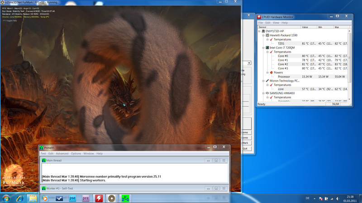Click the power battery tray icon
Screen dimensions: 362x203
[326, 198]
